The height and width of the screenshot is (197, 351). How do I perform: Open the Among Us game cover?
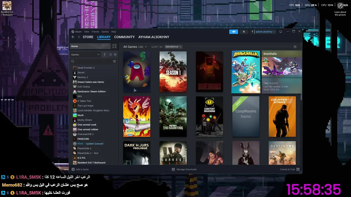tap(137, 72)
